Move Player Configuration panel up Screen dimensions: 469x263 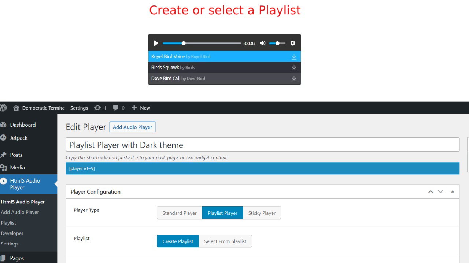click(x=431, y=191)
